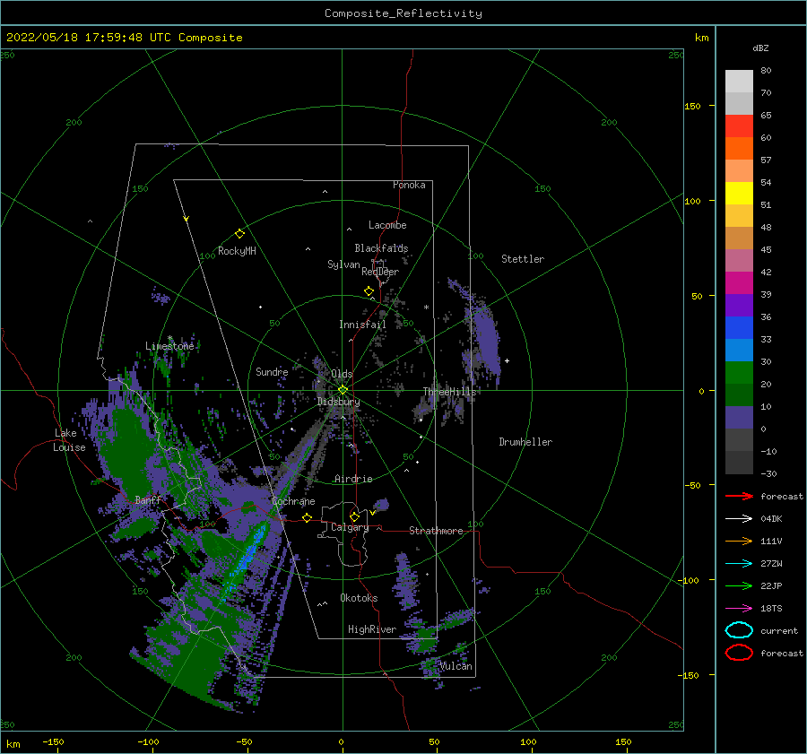The image size is (807, 754).
Task: Select the cyan 27ZW arrow icon
Action: pyautogui.click(x=739, y=564)
